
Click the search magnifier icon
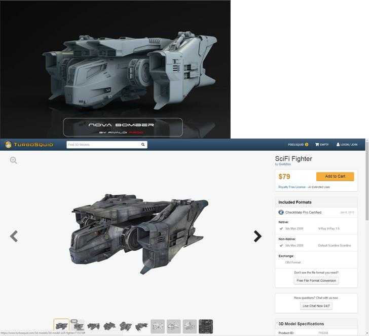pos(143,145)
